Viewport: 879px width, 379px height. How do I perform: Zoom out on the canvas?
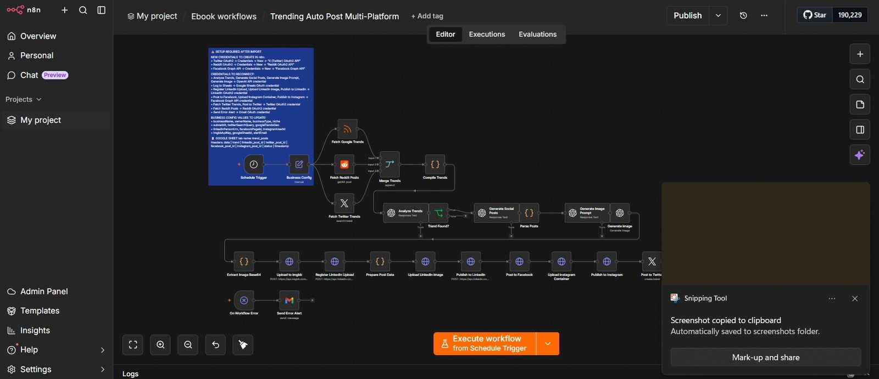pos(188,344)
